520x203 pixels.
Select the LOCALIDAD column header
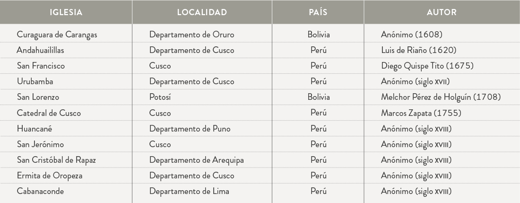pos(202,12)
